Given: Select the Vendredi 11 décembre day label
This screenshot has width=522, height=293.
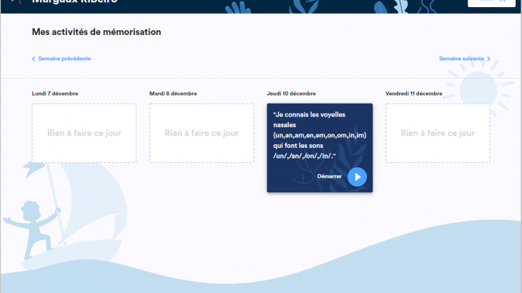Looking at the screenshot, I should click(x=414, y=94).
